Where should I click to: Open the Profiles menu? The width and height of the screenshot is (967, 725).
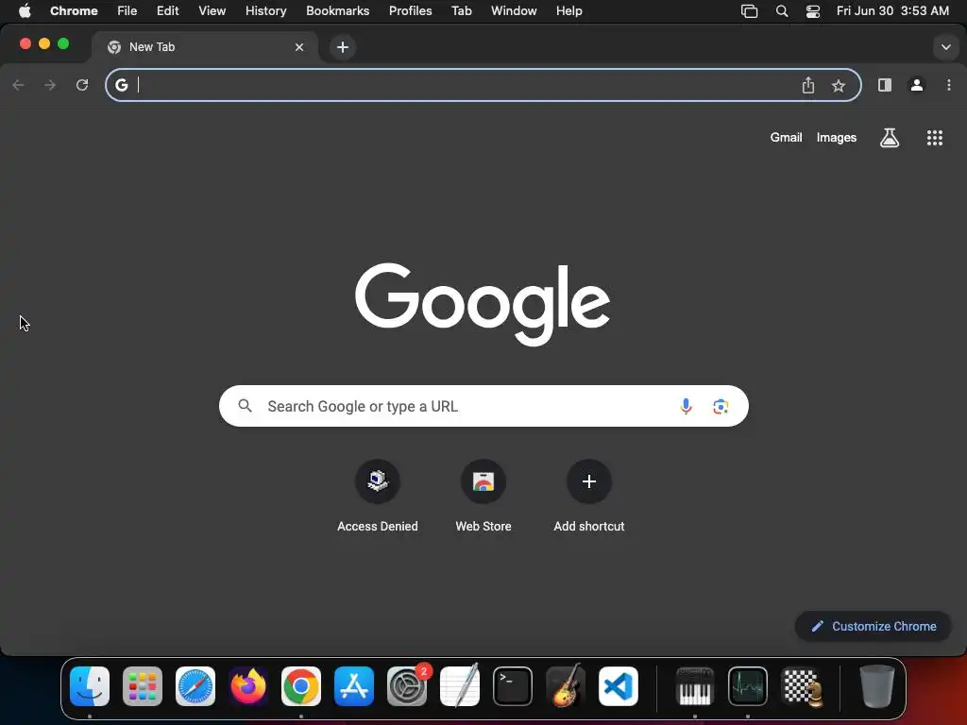point(410,11)
